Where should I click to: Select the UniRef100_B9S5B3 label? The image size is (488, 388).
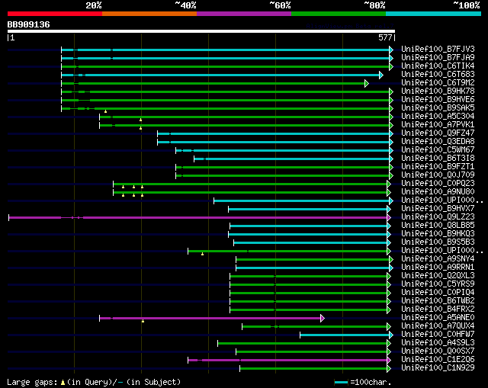pyautogui.click(x=438, y=242)
